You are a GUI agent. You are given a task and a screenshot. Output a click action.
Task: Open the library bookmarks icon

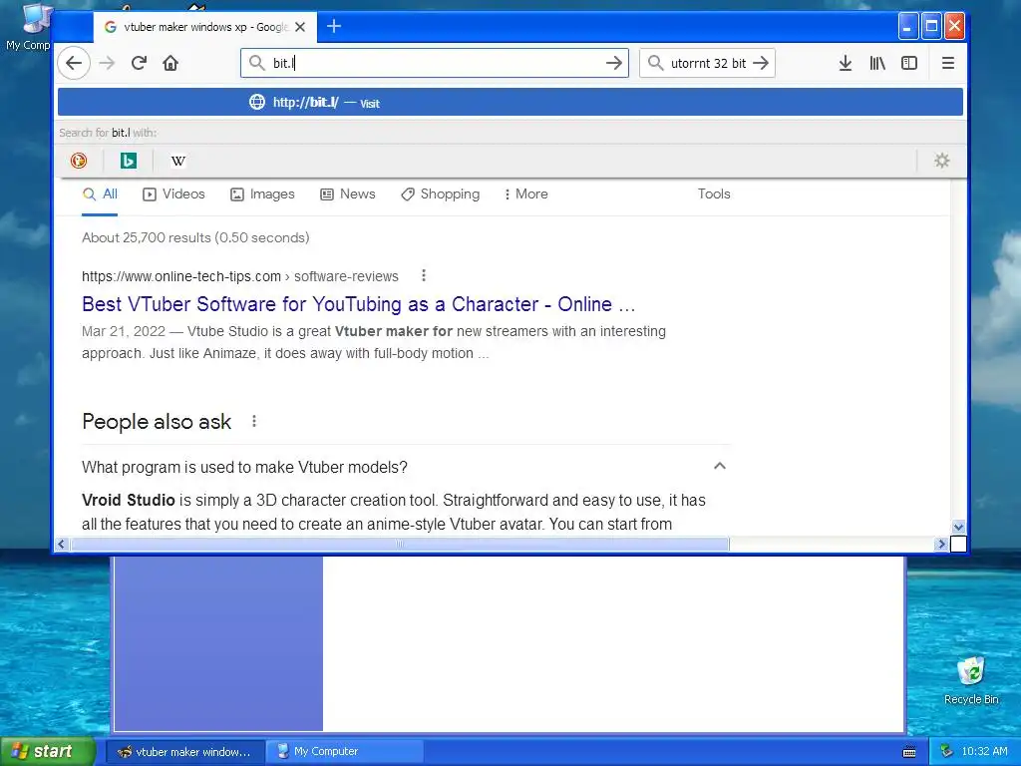(877, 63)
